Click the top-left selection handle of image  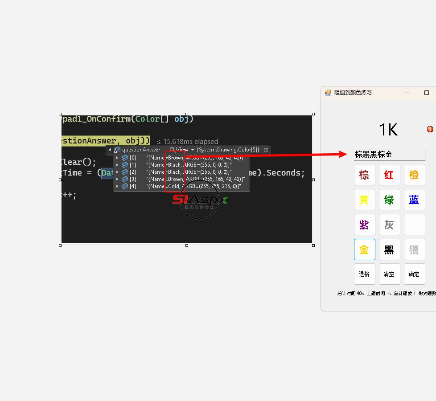(60, 114)
